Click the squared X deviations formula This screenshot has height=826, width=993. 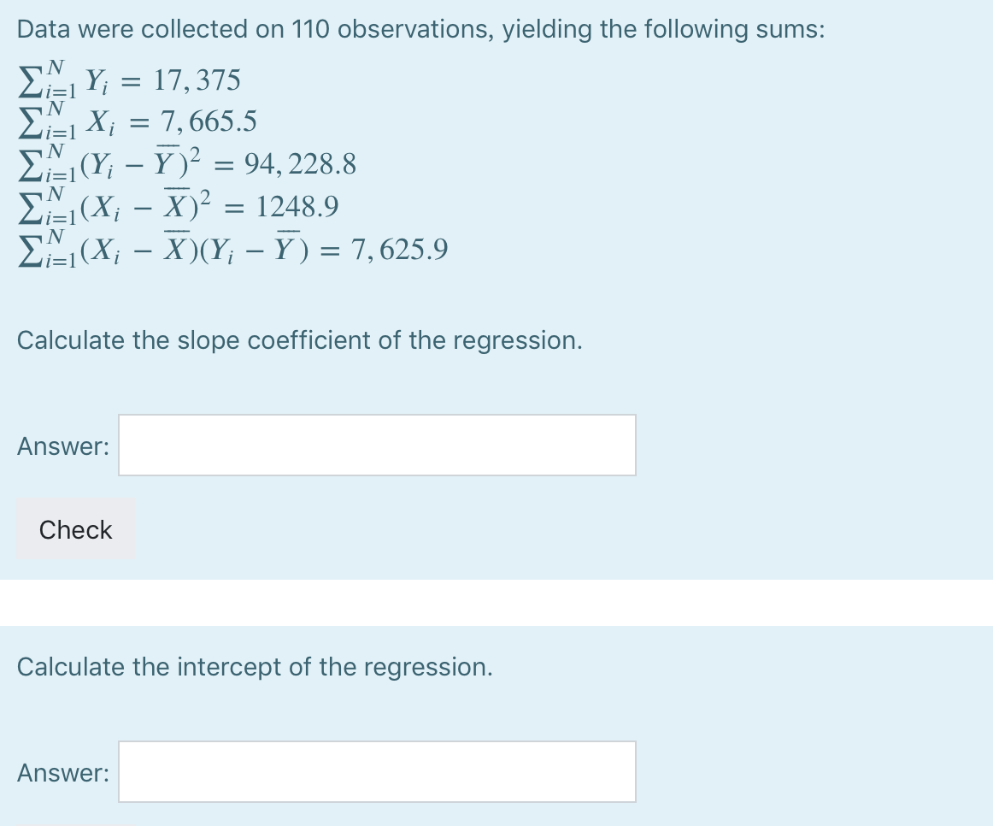(x=179, y=205)
